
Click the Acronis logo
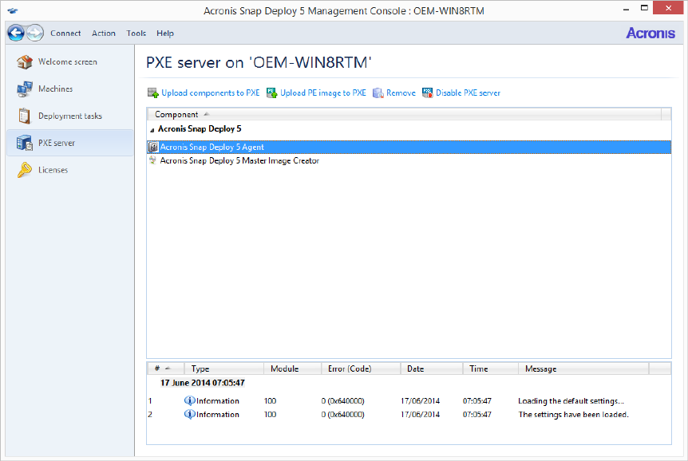[650, 33]
